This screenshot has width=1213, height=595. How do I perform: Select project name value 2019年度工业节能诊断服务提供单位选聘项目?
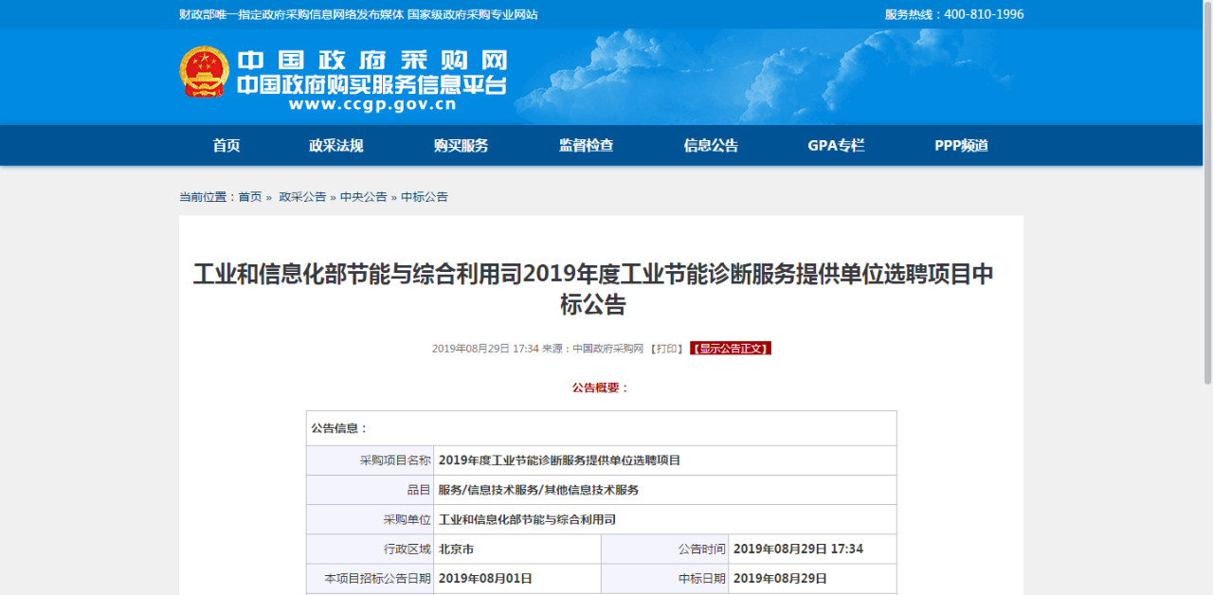(x=560, y=460)
